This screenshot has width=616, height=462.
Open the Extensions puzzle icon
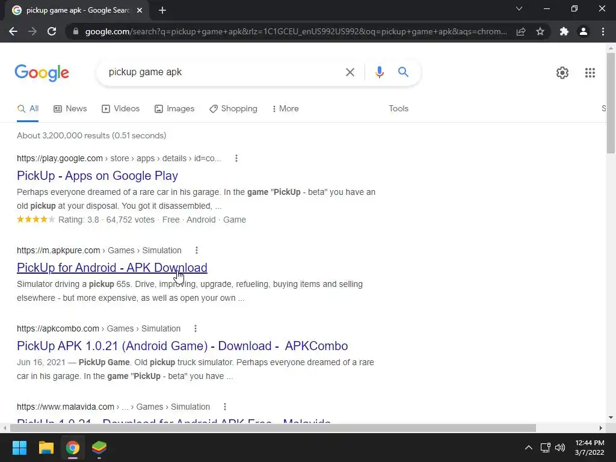[564, 31]
